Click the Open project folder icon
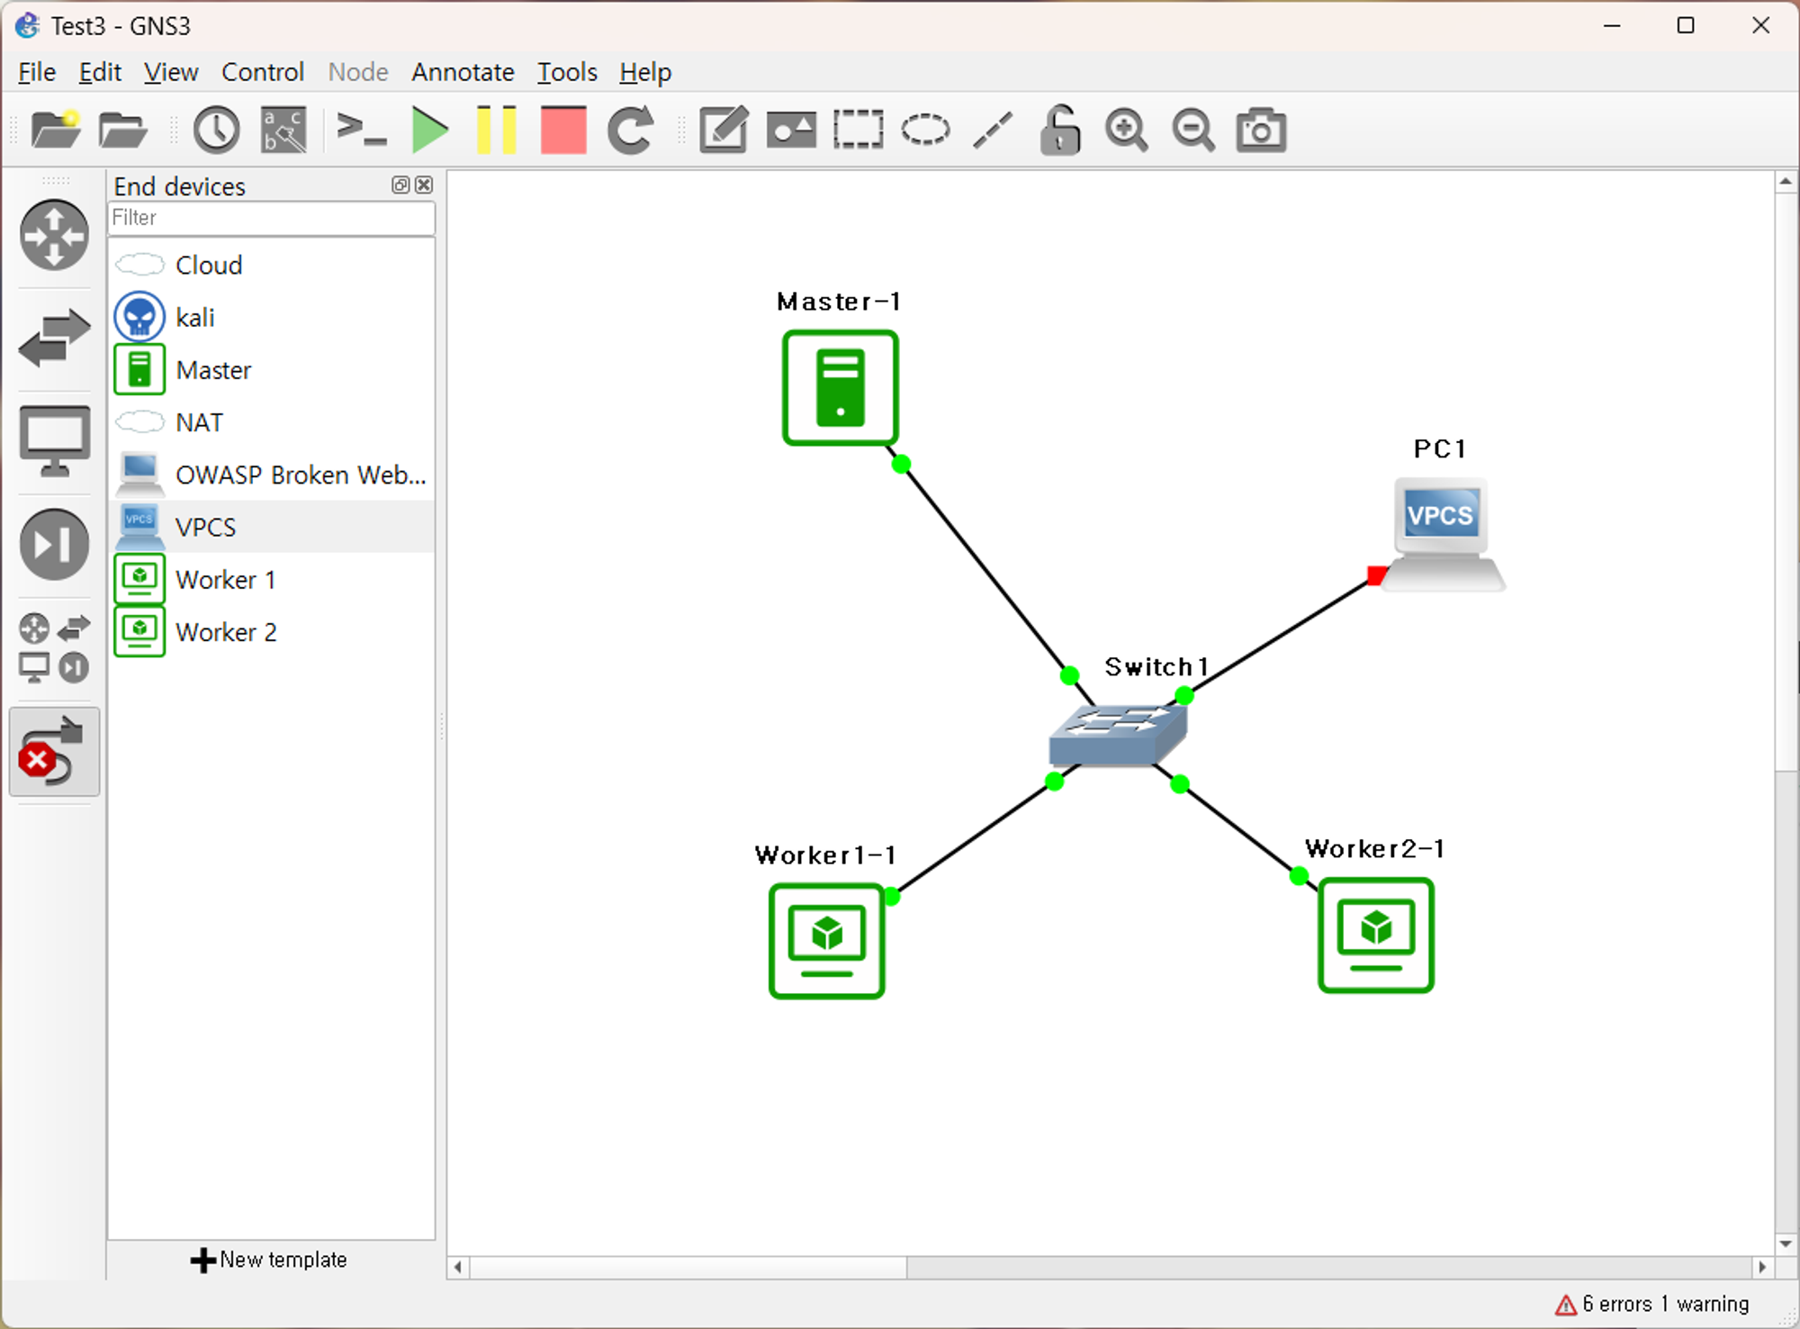The width and height of the screenshot is (1800, 1329). [122, 130]
